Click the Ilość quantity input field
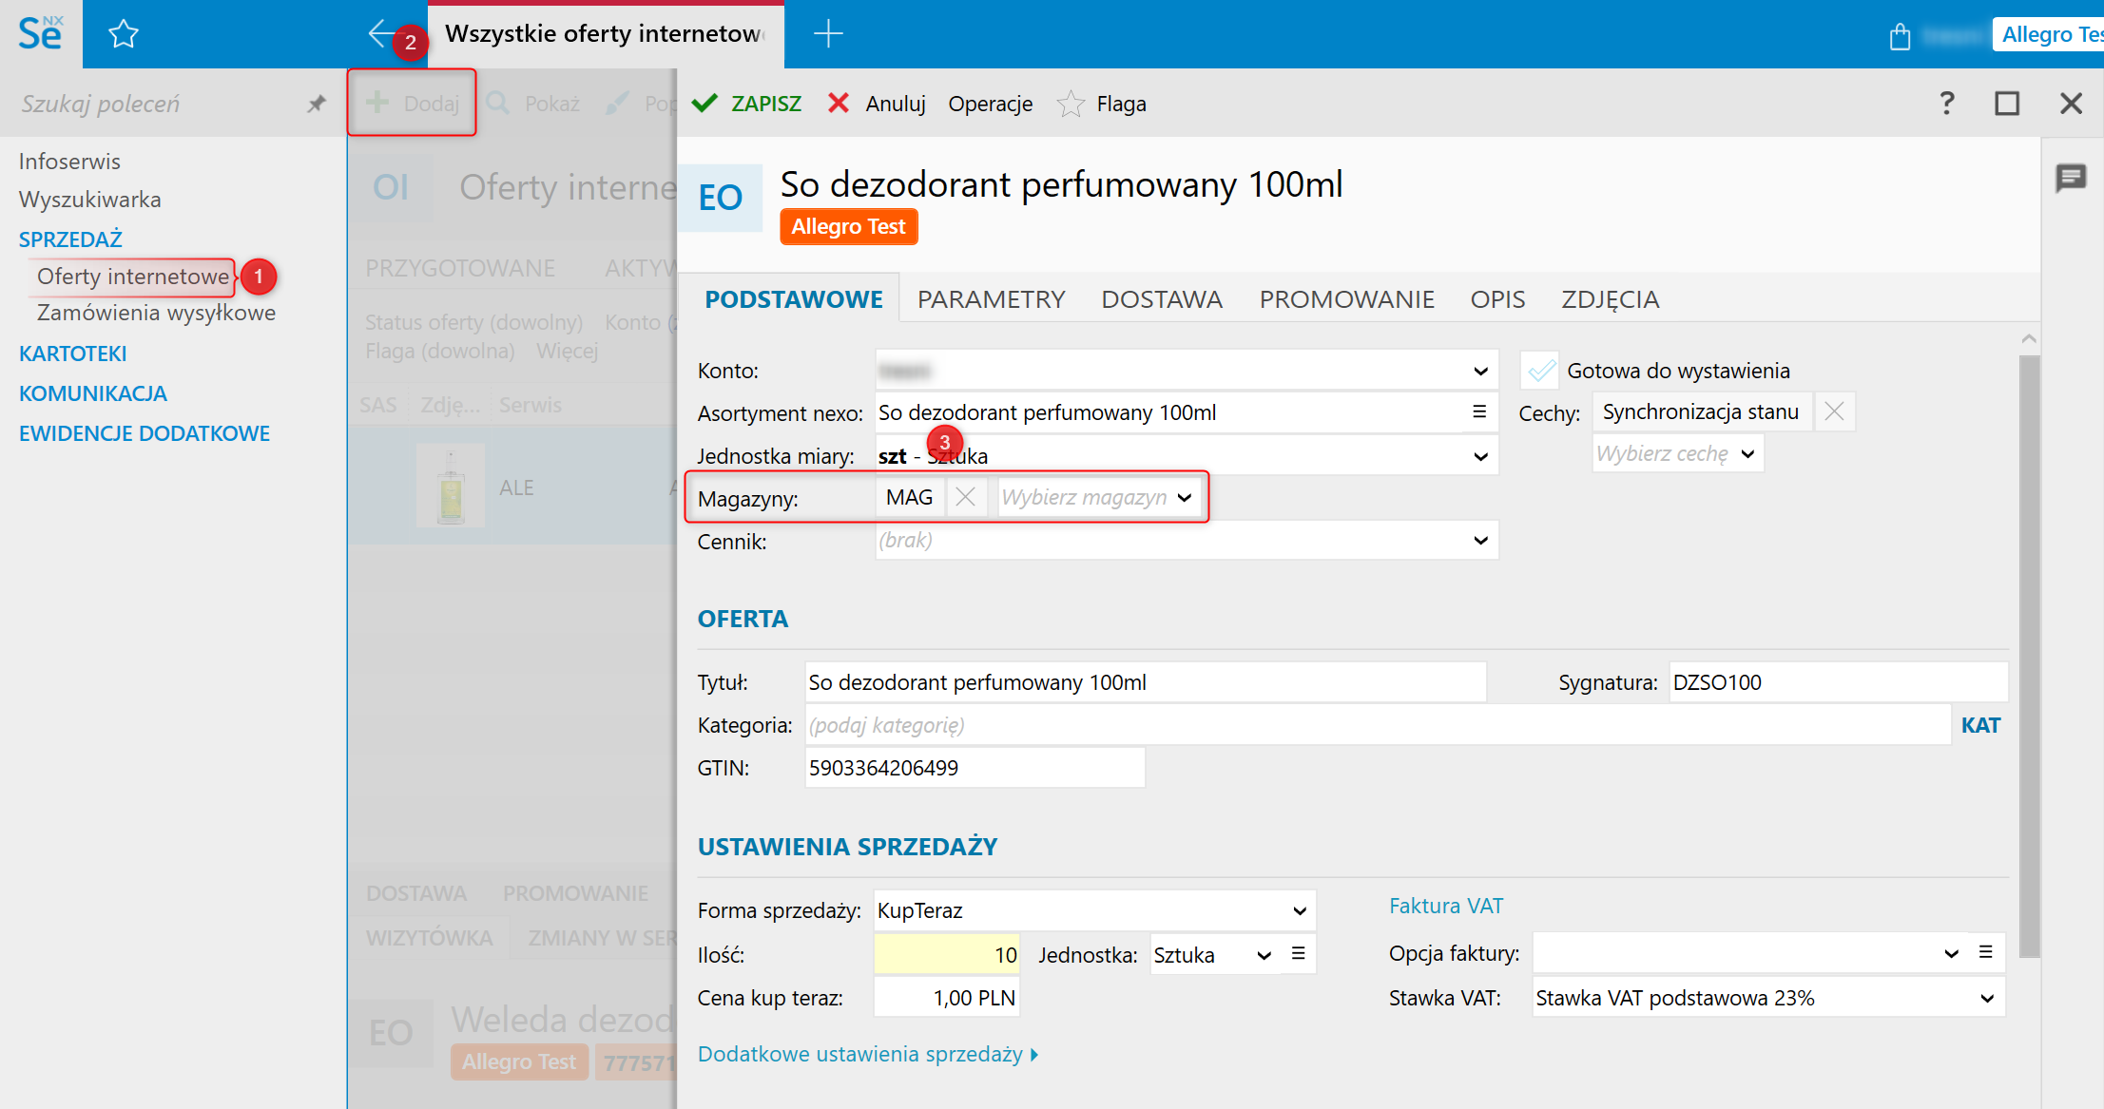The height and width of the screenshot is (1109, 2104). click(x=946, y=955)
